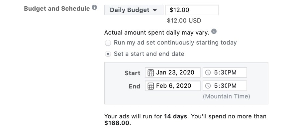Click the End label in schedule box
Viewport: 291px width, 133px height.
pyautogui.click(x=134, y=86)
